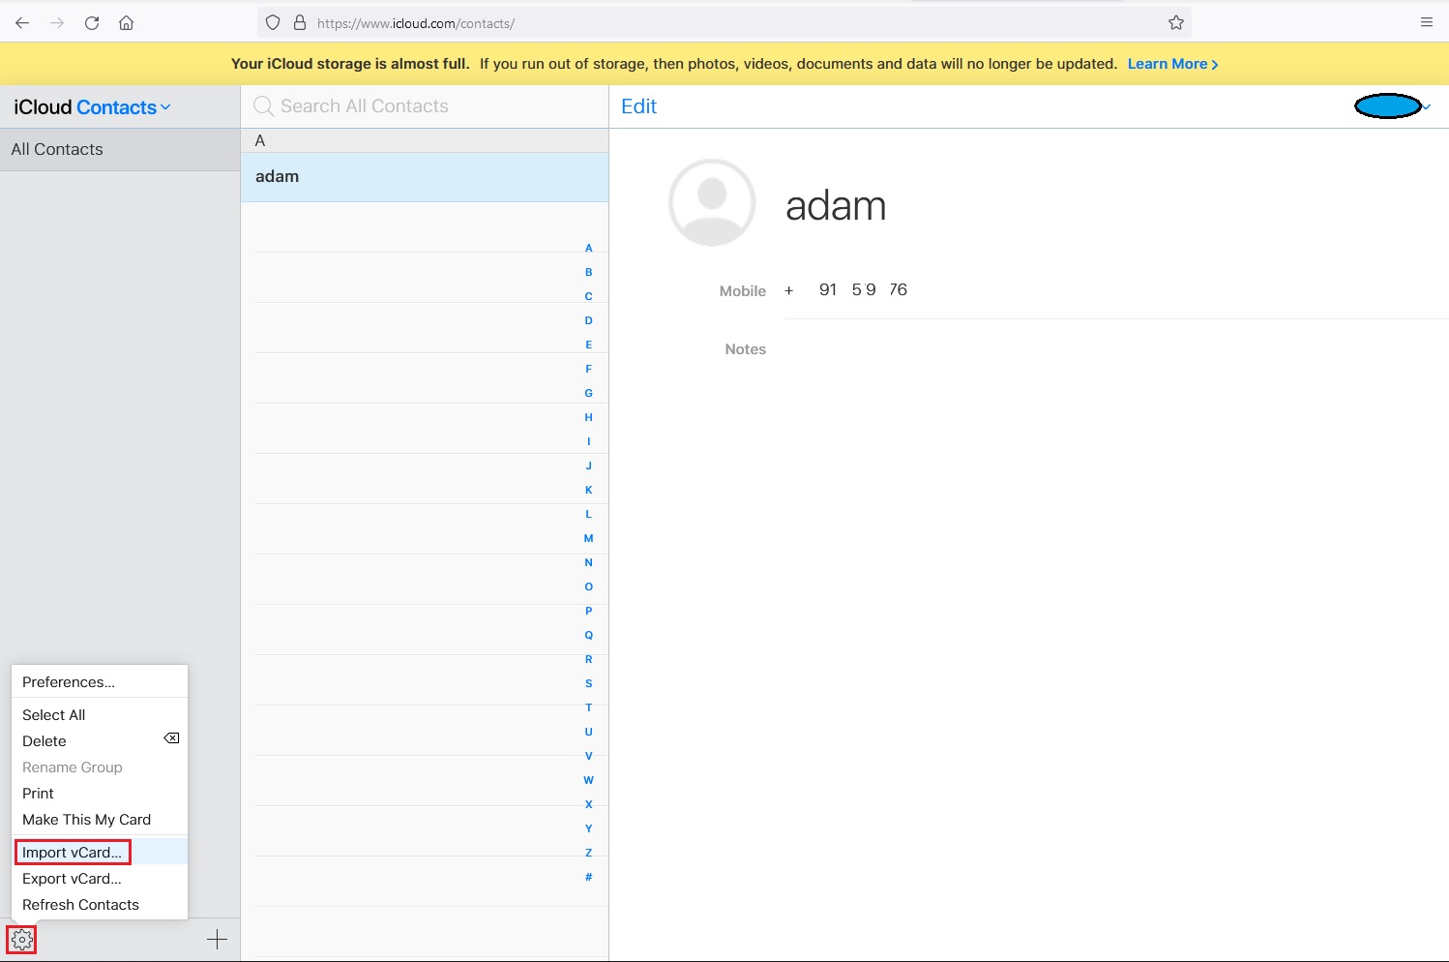Click the search magnifier in Search All Contacts
This screenshot has height=962, width=1449.
pos(262,105)
